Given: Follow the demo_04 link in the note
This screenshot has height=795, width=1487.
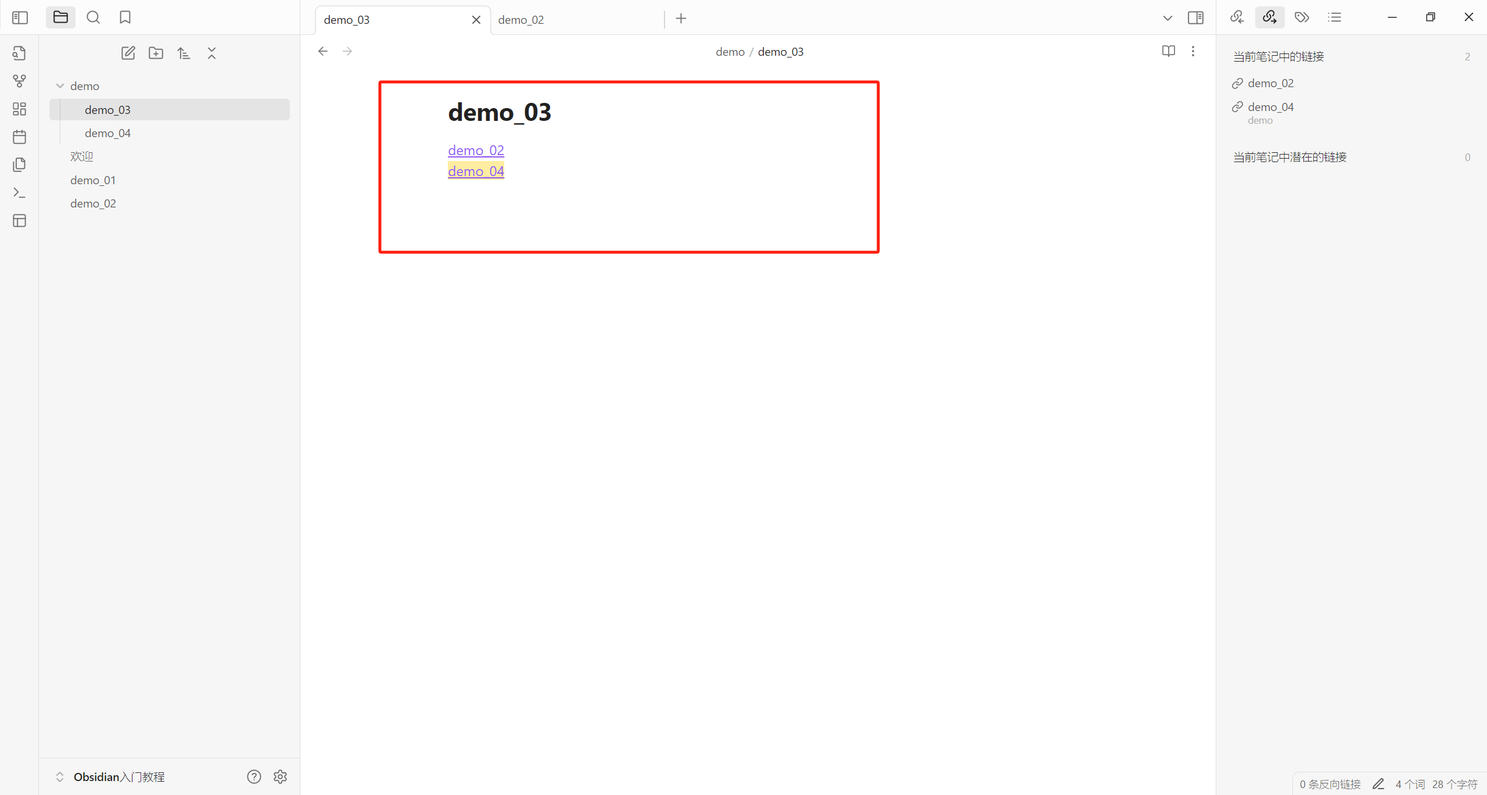Looking at the screenshot, I should (x=476, y=171).
